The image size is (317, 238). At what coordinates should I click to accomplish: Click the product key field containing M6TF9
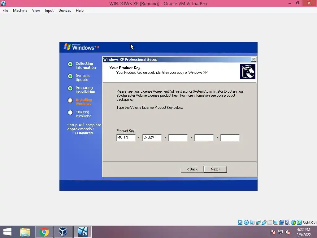tap(126, 138)
